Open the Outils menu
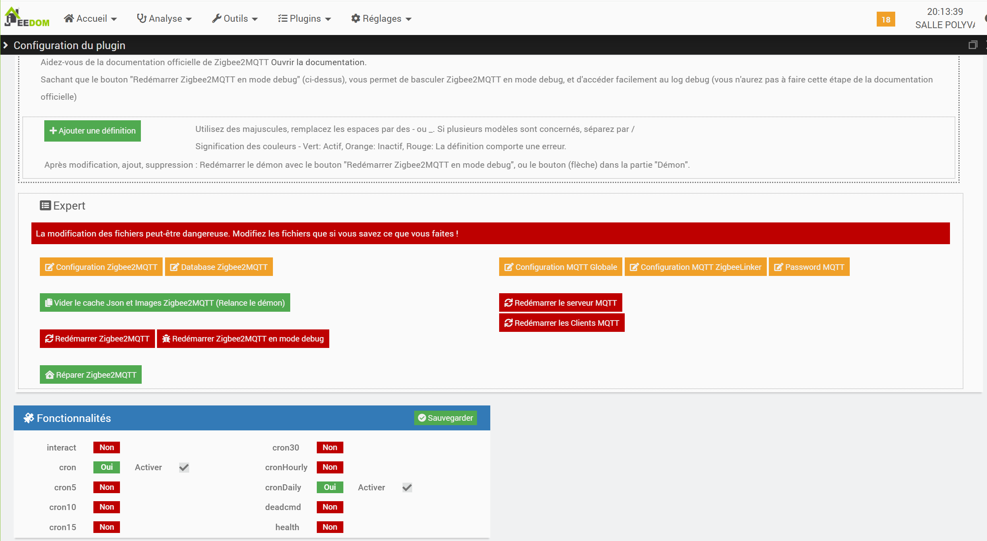The image size is (987, 541). click(x=235, y=19)
